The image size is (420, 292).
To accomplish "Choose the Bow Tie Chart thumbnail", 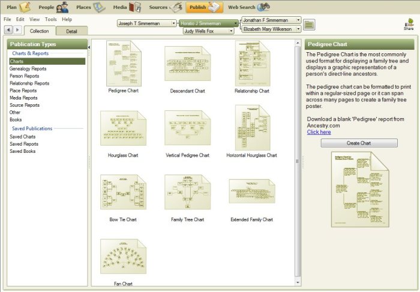I will click(x=122, y=192).
